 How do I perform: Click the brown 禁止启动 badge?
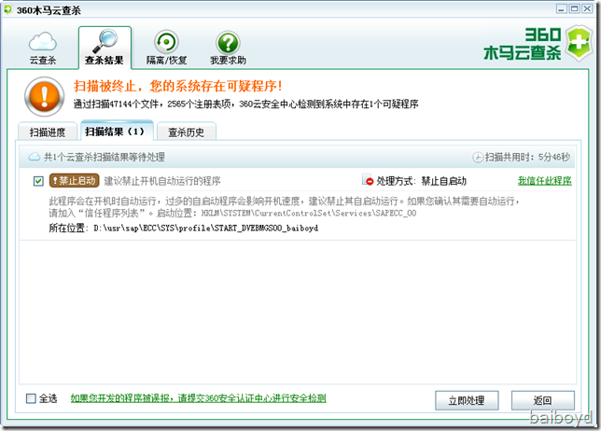(x=75, y=180)
